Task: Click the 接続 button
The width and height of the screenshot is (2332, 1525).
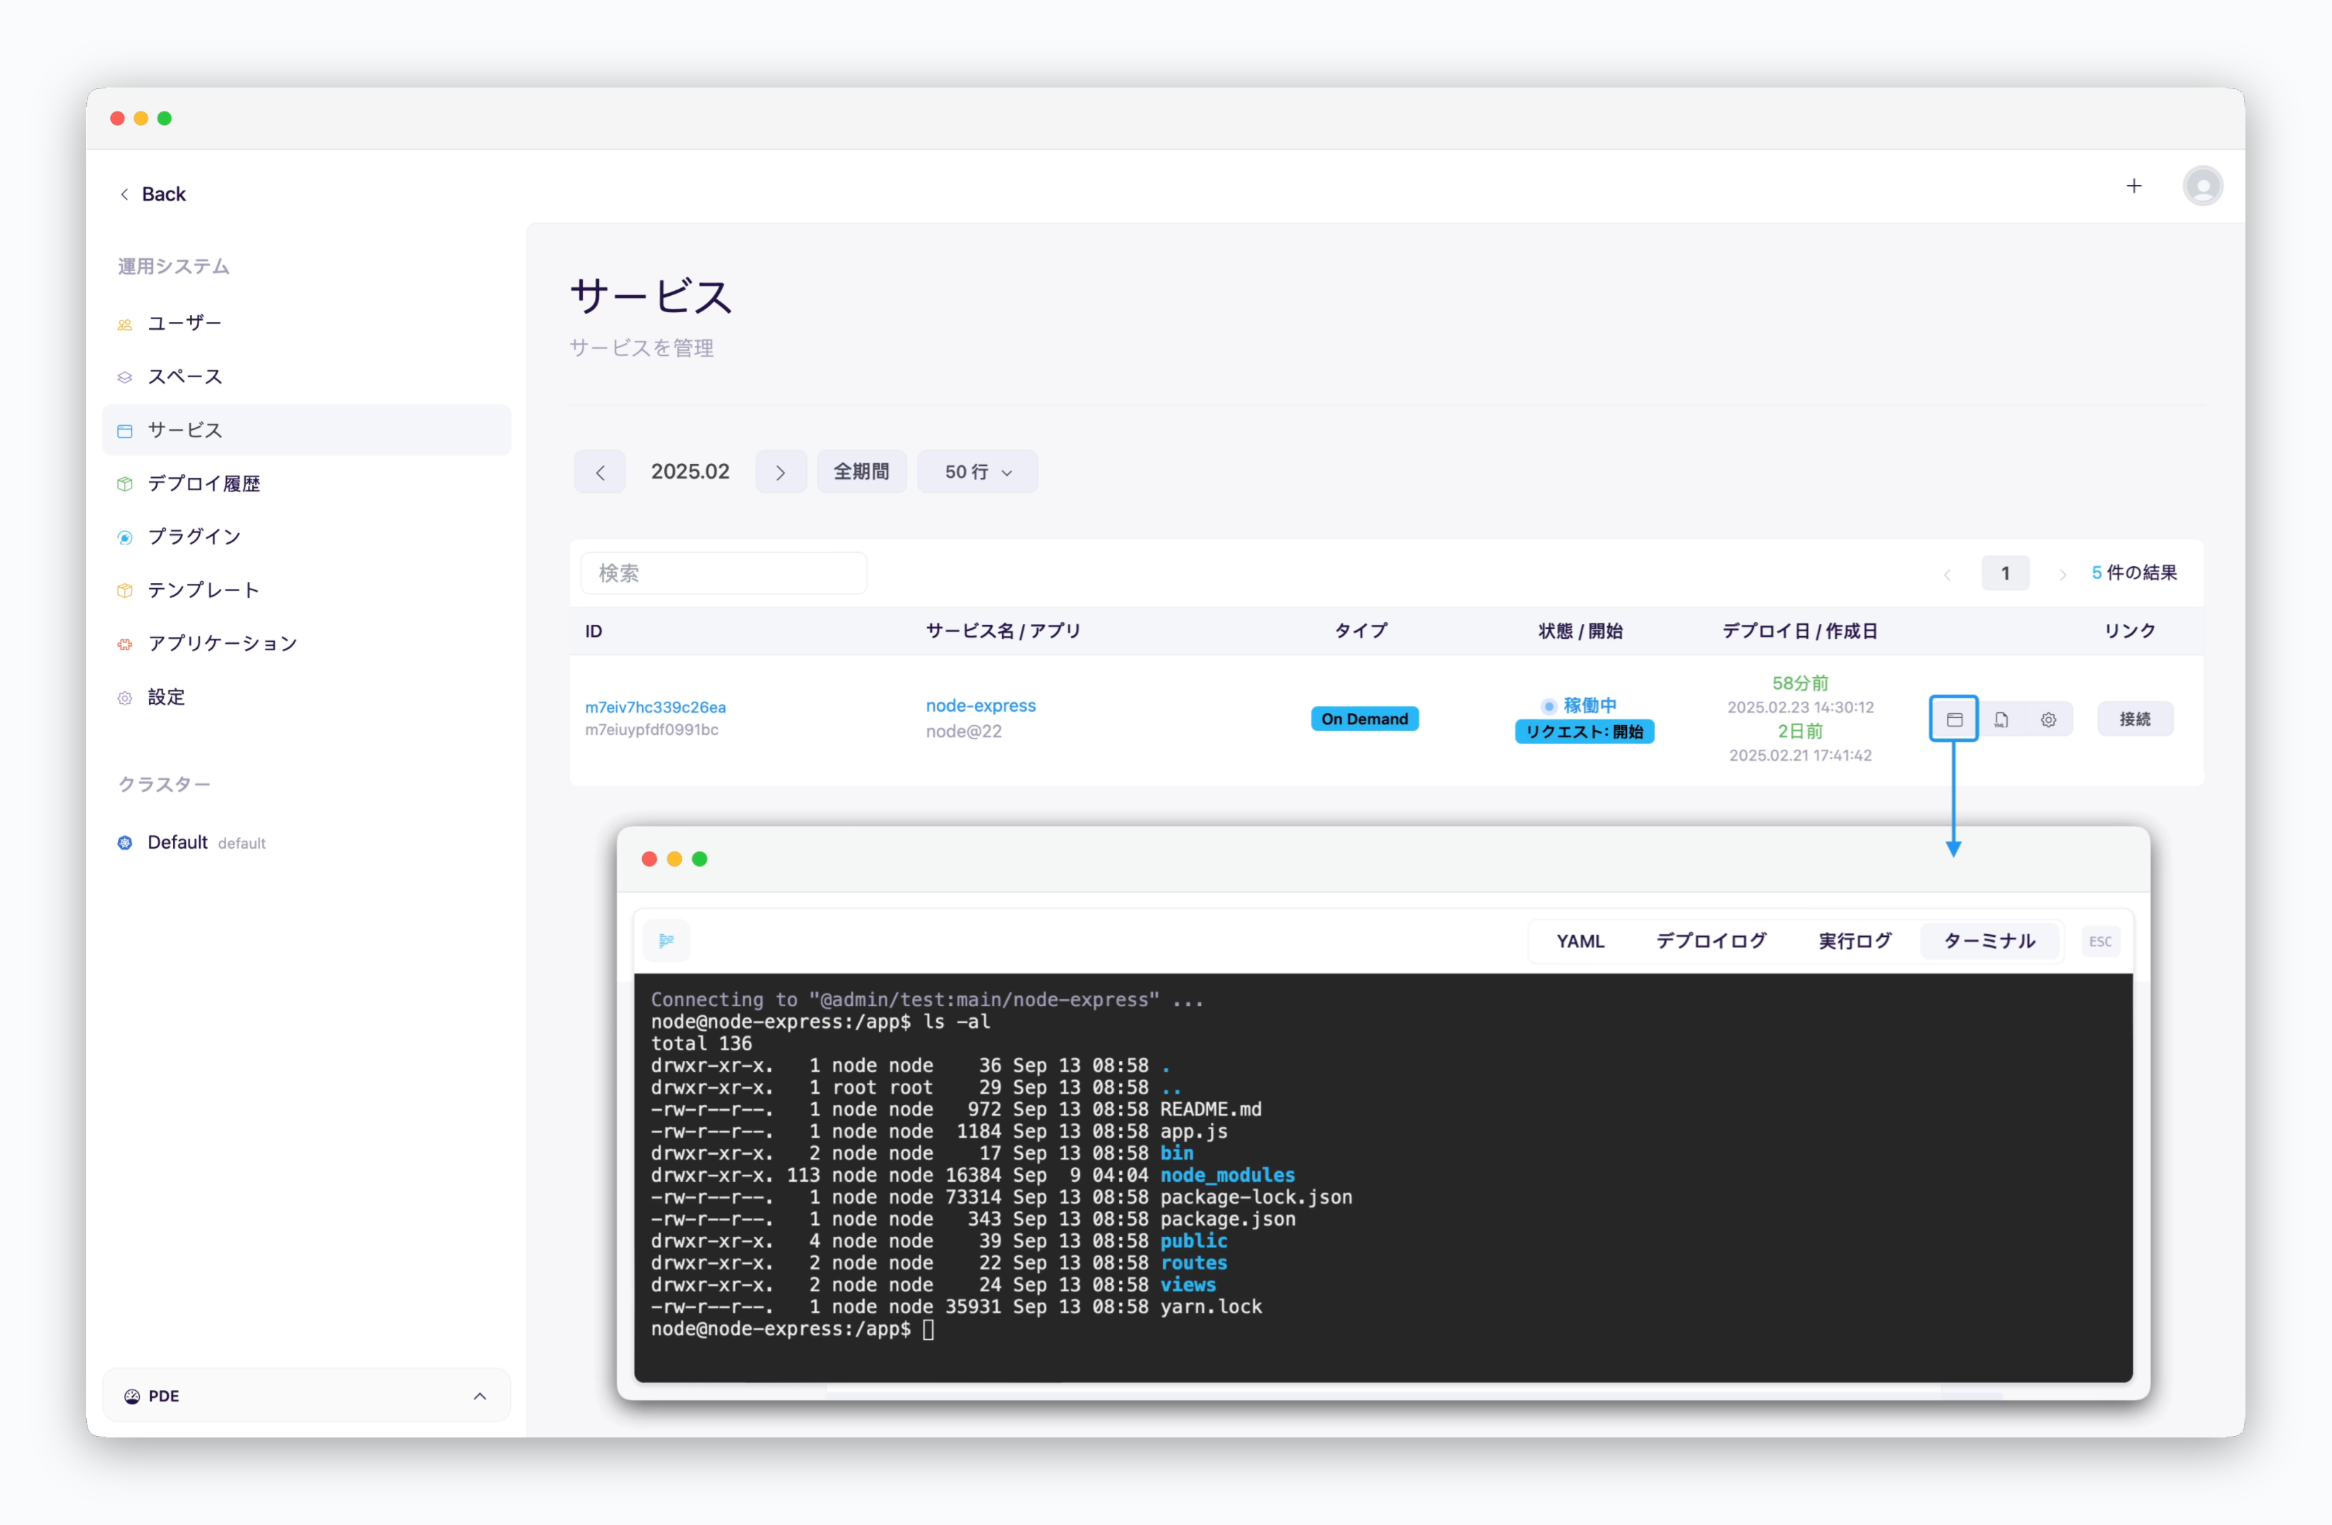Action: click(2134, 720)
